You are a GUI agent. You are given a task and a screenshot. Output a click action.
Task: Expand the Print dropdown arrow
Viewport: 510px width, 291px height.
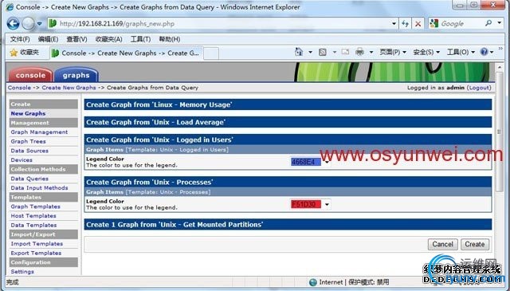click(371, 52)
